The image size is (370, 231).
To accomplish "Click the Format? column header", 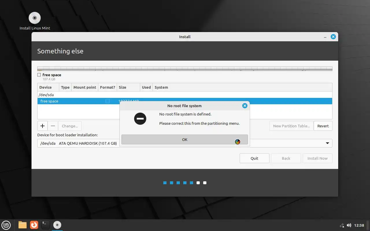I will tap(108, 87).
